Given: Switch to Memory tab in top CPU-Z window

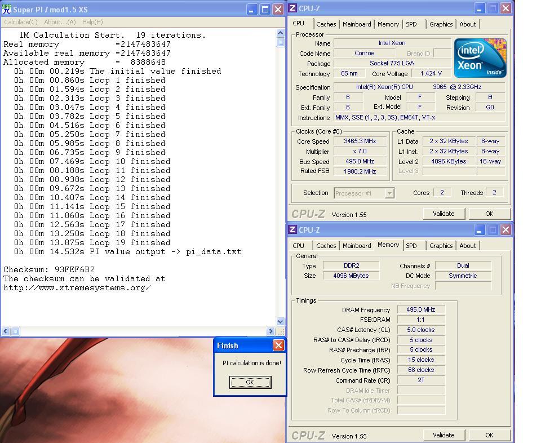Looking at the screenshot, I should [388, 24].
